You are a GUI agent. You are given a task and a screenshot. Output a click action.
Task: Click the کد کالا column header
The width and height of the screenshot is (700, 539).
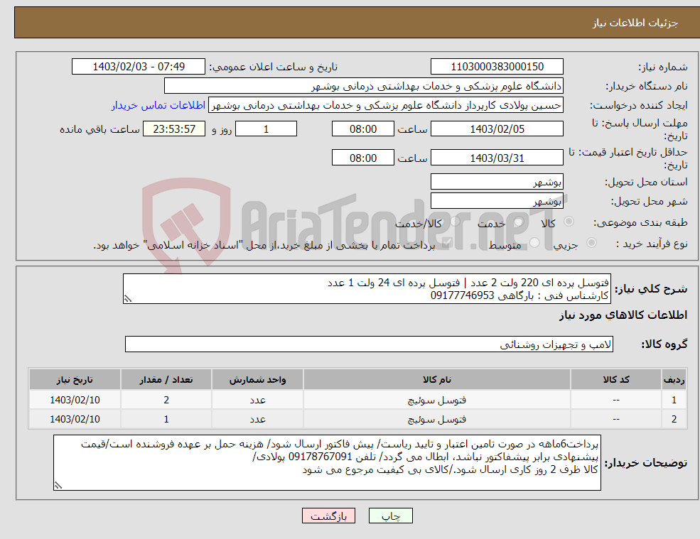point(616,380)
